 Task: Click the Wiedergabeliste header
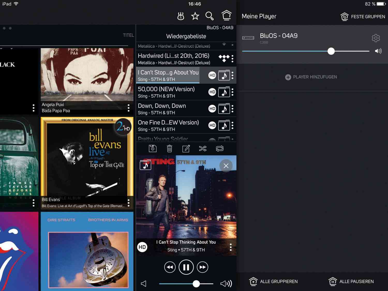tap(186, 36)
